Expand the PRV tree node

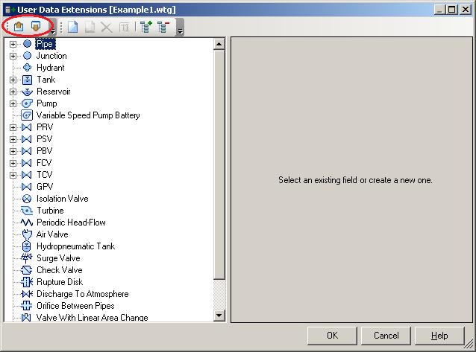click(x=13, y=127)
